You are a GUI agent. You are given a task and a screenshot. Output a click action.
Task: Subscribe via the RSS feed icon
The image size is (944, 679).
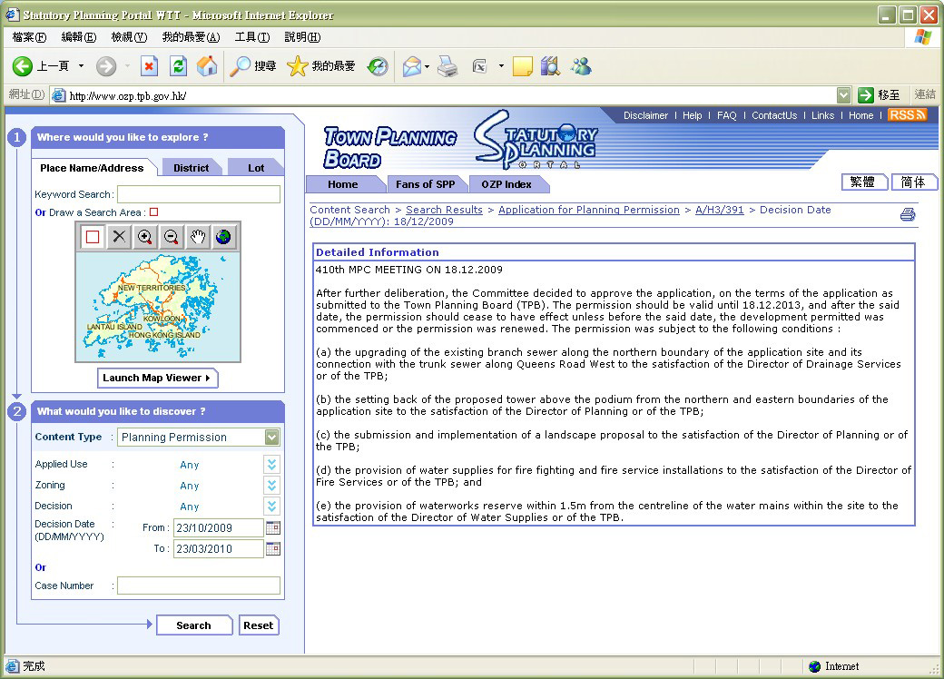click(908, 115)
